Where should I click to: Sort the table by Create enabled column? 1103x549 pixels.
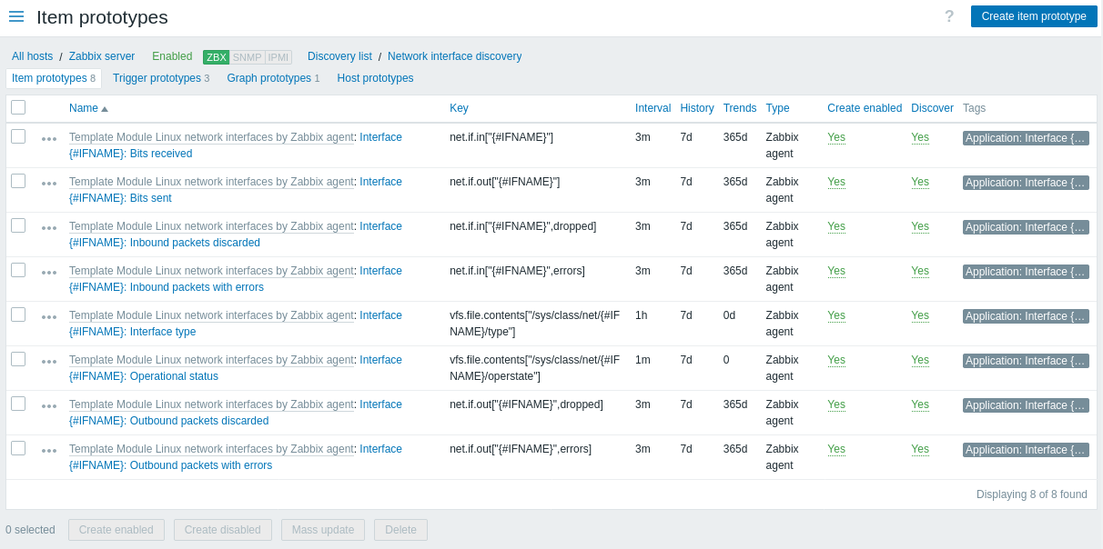pos(865,108)
